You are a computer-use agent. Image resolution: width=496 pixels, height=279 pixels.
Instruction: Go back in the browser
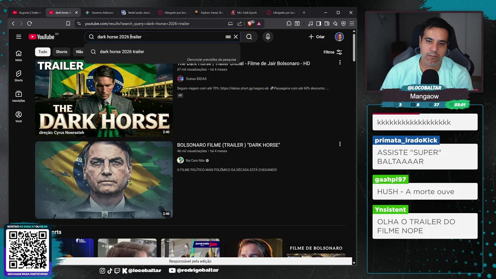[x=13, y=24]
